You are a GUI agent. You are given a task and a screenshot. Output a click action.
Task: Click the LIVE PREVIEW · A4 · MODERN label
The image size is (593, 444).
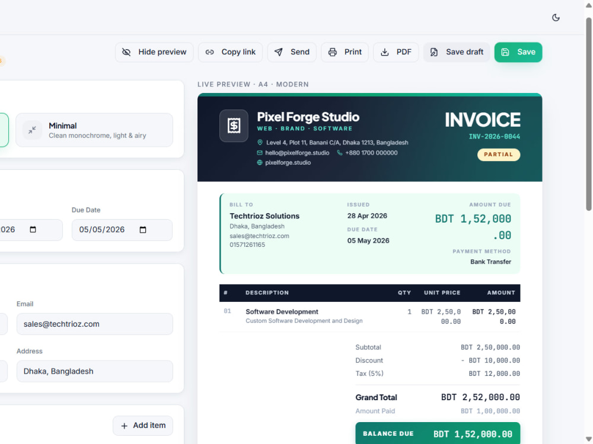[253, 84]
